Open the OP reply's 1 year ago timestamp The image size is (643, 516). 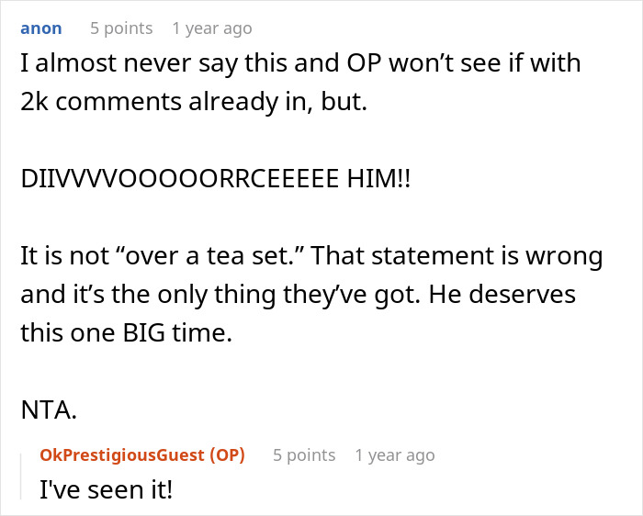coord(394,455)
